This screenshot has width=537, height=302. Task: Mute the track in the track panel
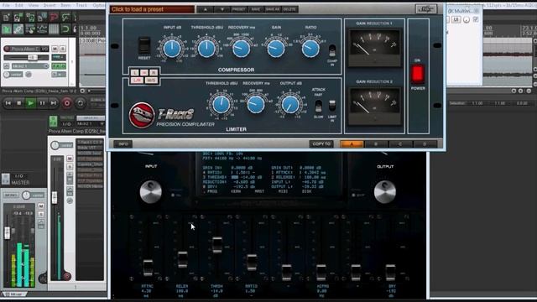pyautogui.click(x=55, y=49)
